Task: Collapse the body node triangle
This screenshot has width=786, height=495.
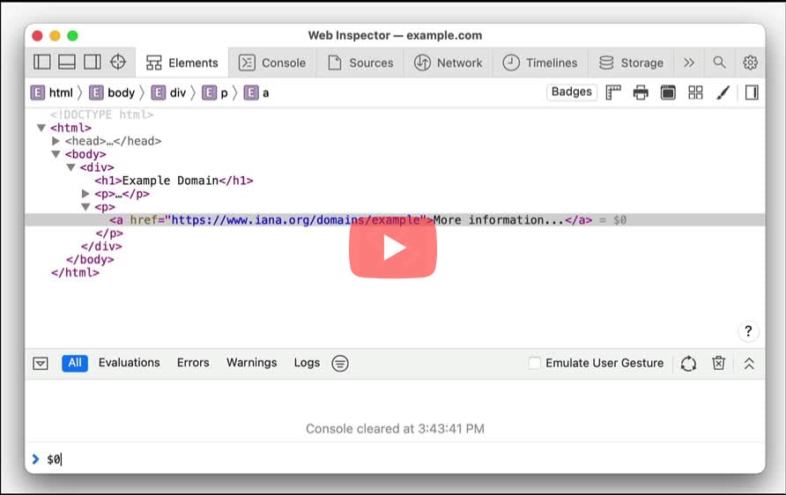Action: click(x=56, y=154)
